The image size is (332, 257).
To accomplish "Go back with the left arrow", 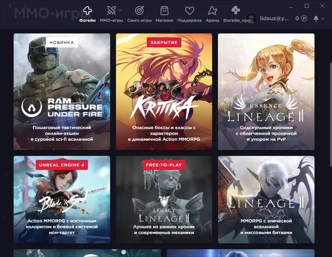I will click(10, 6).
